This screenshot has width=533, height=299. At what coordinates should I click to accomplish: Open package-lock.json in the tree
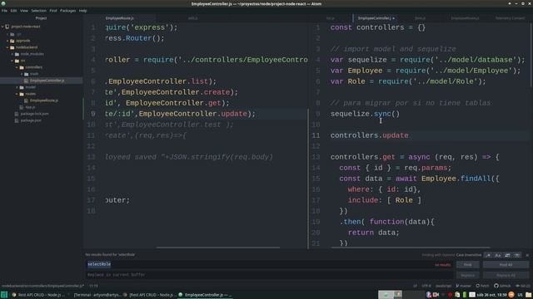[x=34, y=114]
